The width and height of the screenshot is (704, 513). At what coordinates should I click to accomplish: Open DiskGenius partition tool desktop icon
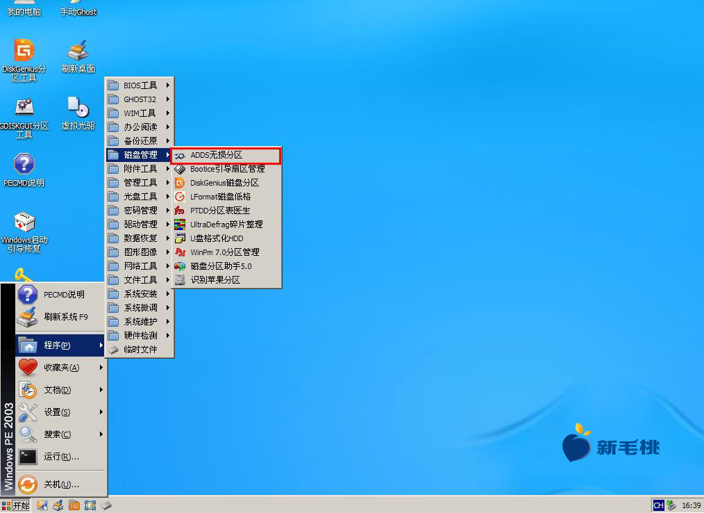pyautogui.click(x=24, y=60)
